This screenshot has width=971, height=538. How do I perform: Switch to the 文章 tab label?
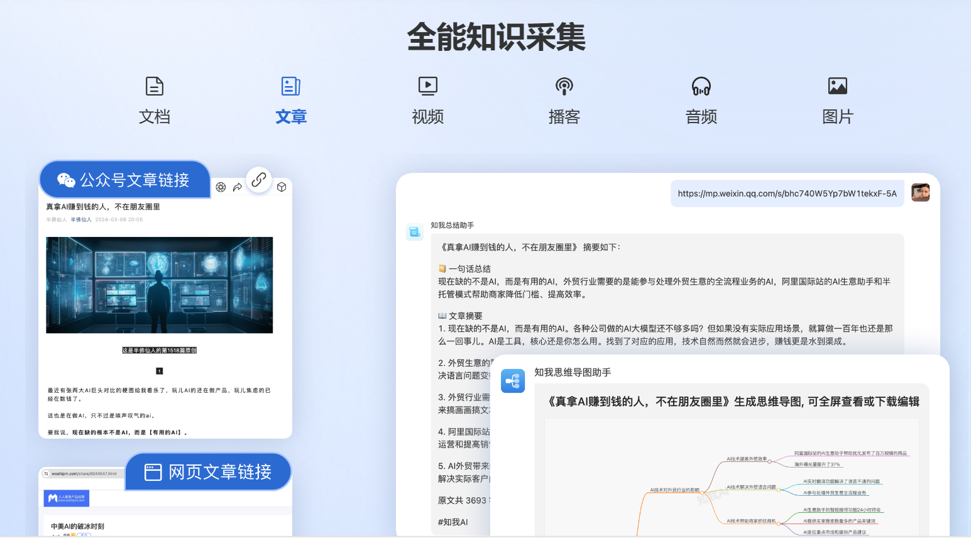[x=291, y=117]
